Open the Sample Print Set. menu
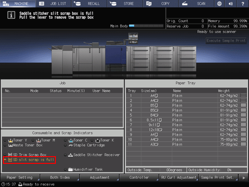Viewport: 249px width, 187px height. click(218, 177)
